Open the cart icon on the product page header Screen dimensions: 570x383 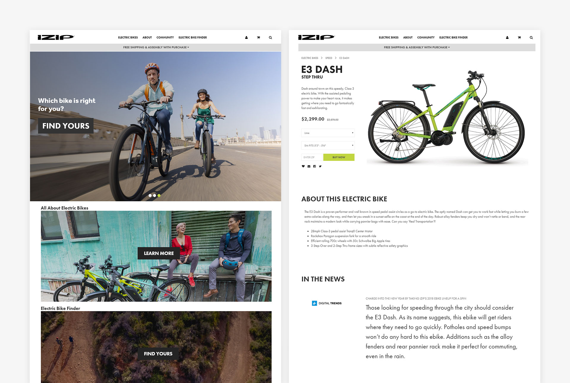[519, 38]
